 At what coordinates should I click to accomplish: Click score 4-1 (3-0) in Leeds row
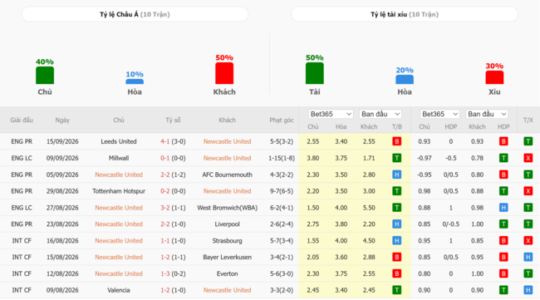click(x=173, y=141)
